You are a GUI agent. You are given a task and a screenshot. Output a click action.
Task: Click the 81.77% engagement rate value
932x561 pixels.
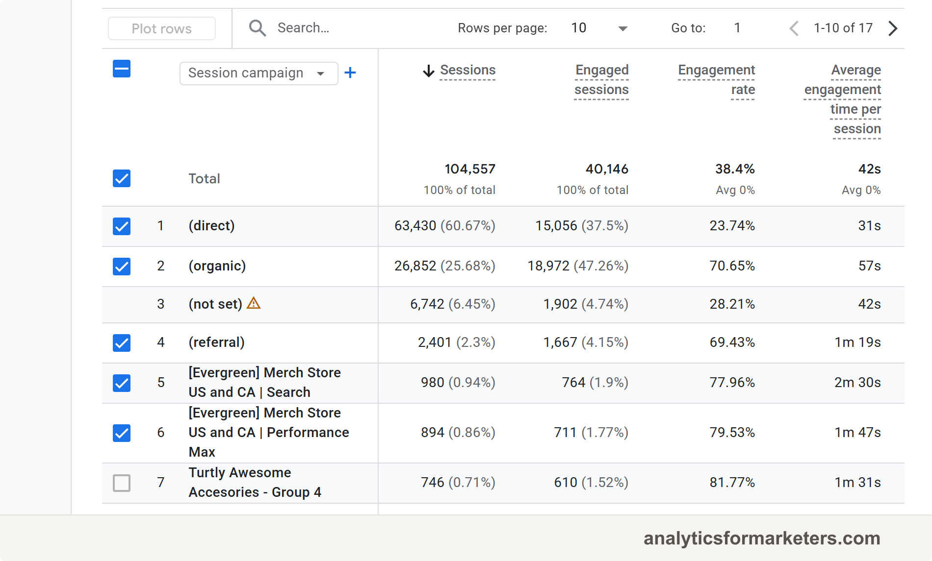click(732, 483)
